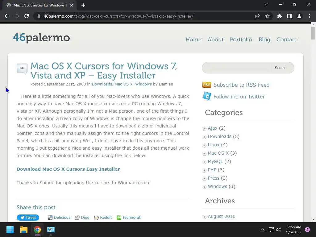Open the Blog nav item

pyautogui.click(x=264, y=39)
